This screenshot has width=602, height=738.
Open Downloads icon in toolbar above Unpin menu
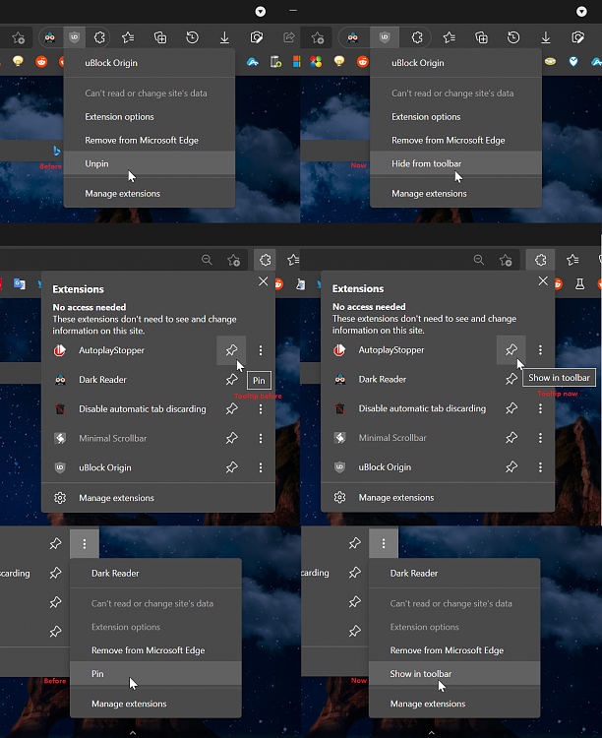pyautogui.click(x=224, y=37)
